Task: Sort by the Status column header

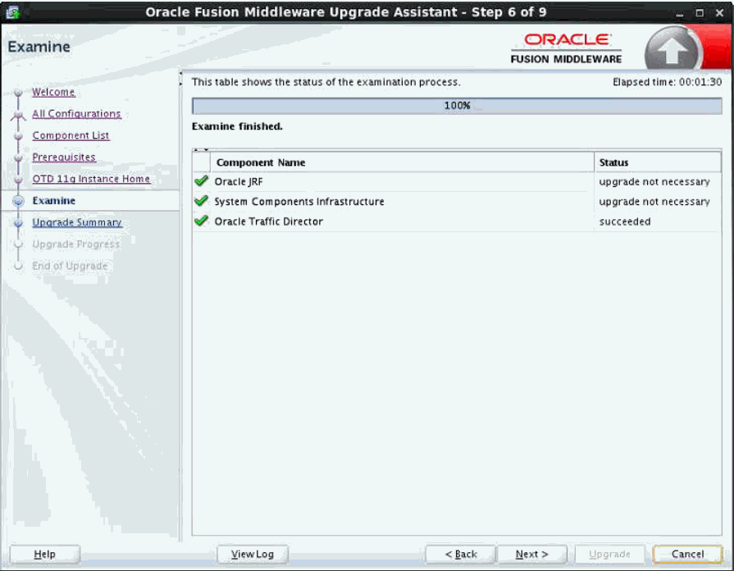Action: tap(658, 162)
